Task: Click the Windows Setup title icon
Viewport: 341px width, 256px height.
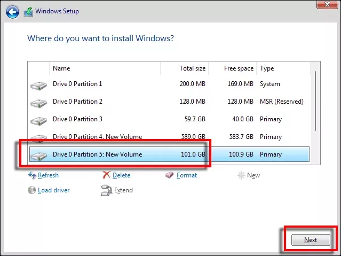Action: point(28,12)
